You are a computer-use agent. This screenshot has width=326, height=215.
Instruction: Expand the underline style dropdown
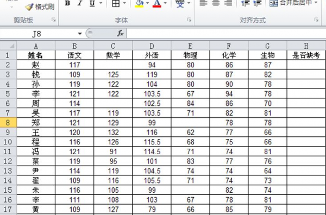click(x=101, y=3)
